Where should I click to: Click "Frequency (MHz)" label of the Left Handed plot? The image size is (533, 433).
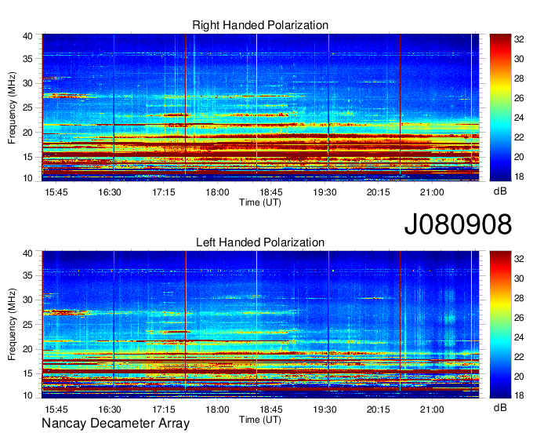[x=12, y=325]
